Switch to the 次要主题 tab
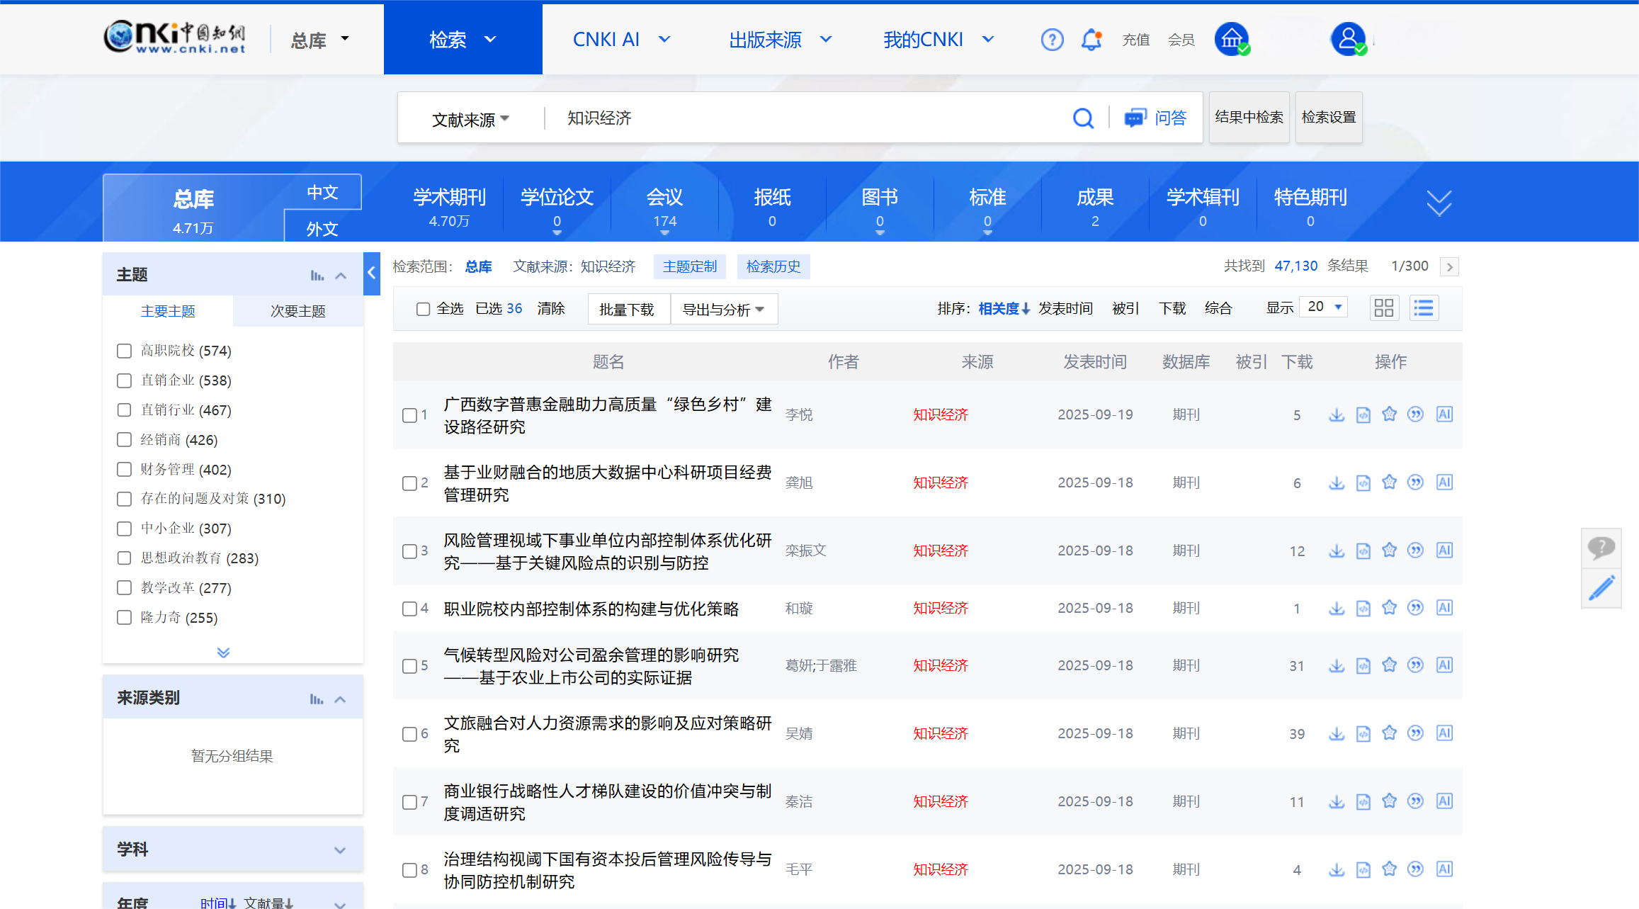This screenshot has height=909, width=1639. (297, 311)
